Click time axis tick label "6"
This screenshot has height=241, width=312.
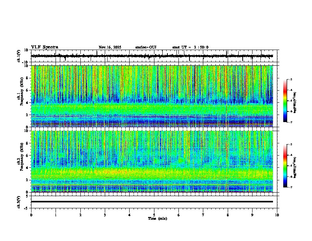pyautogui.click(x=178, y=215)
